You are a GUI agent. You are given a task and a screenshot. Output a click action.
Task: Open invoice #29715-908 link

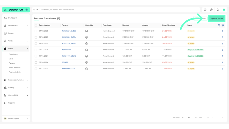click(x=67, y=50)
